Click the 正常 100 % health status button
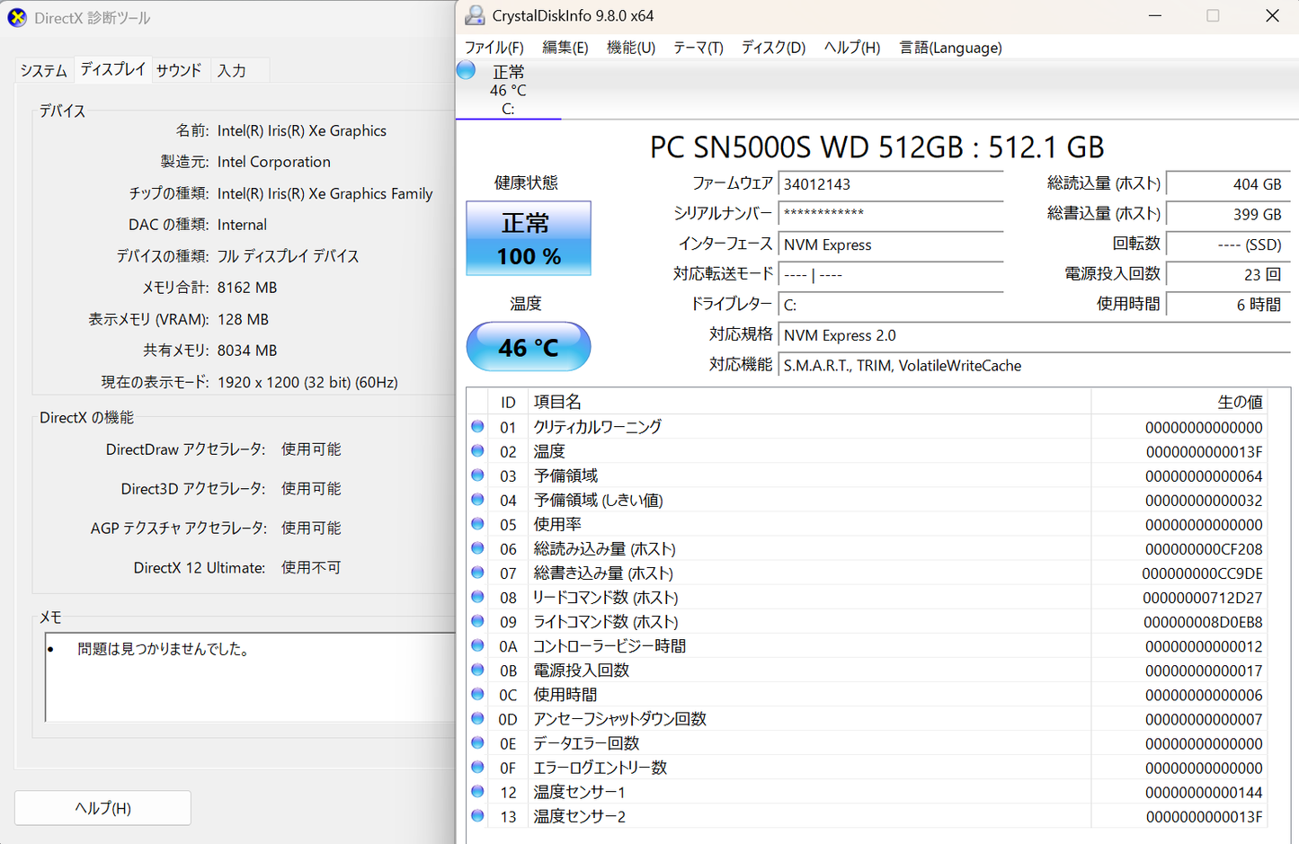This screenshot has width=1299, height=844. (x=529, y=238)
